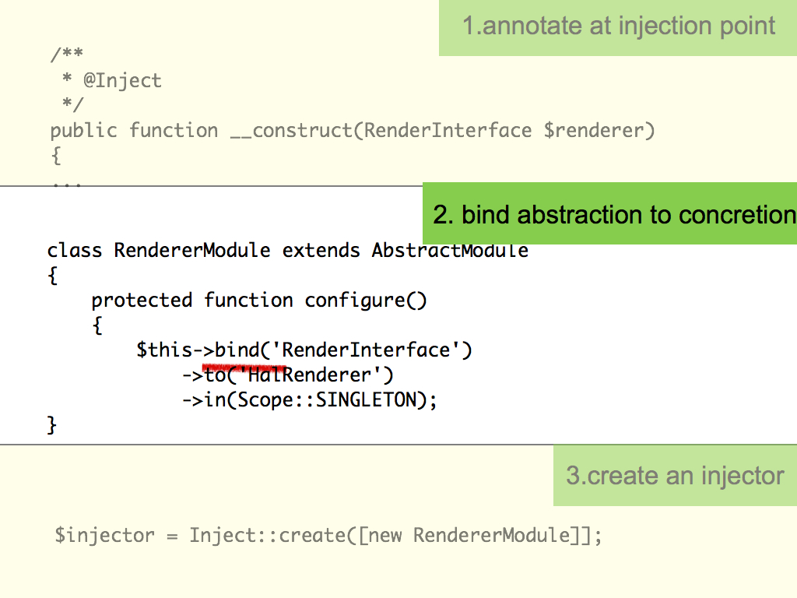Click the $injector variable name
Screen dimensions: 797x598
105,536
